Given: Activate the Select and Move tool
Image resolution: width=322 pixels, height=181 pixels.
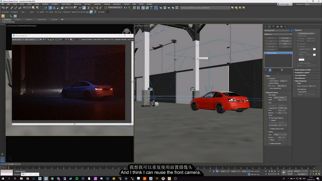Looking at the screenshot, I should point(50,8).
